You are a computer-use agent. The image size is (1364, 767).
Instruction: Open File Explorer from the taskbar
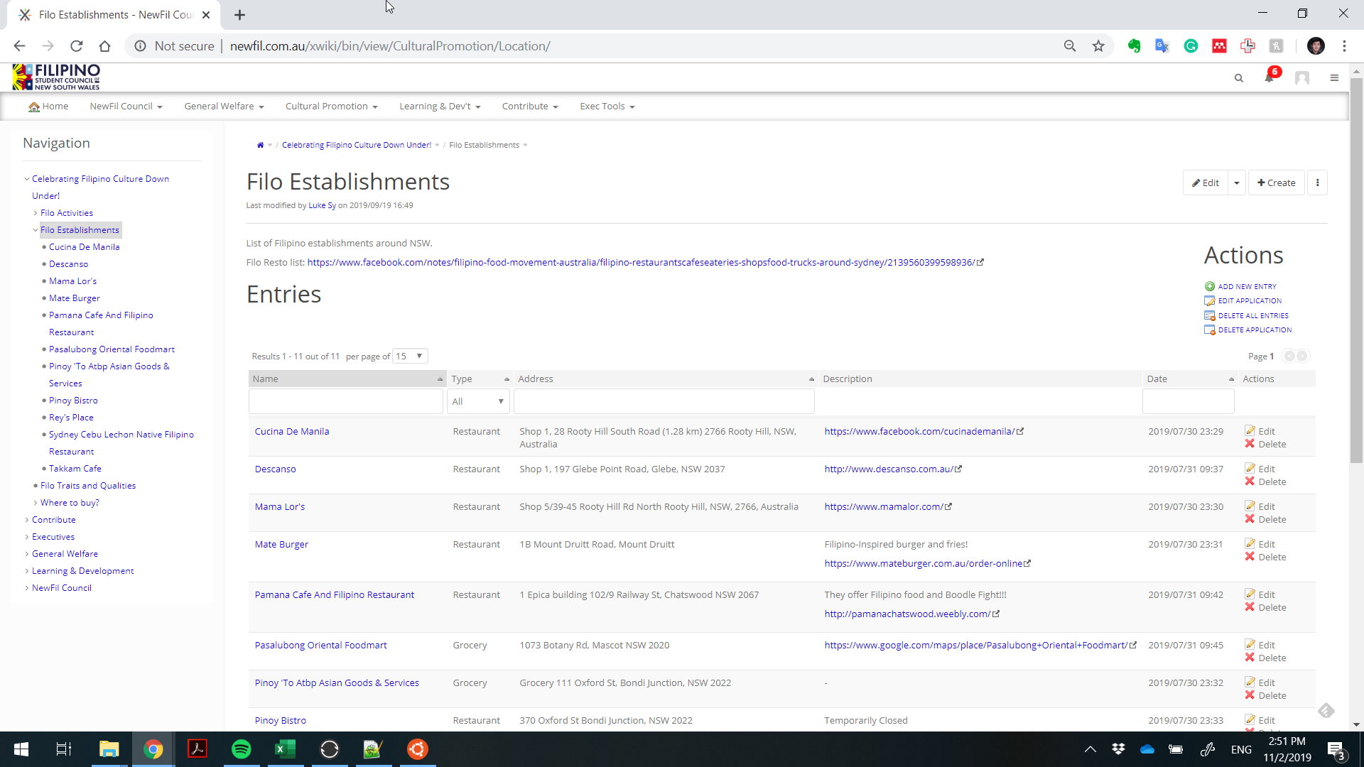[109, 749]
